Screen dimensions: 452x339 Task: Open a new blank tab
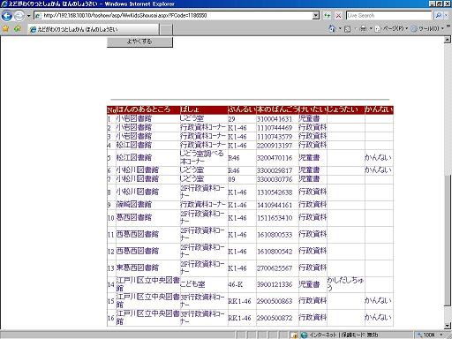tap(166, 30)
